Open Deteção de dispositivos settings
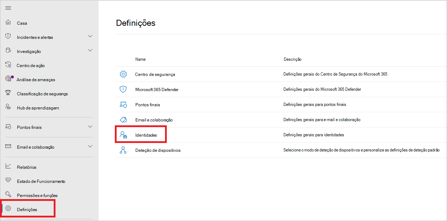447x221 pixels. click(x=158, y=150)
